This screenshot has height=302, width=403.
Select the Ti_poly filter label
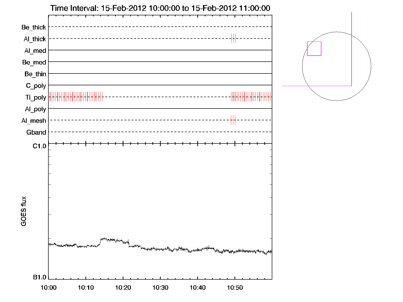pos(36,97)
